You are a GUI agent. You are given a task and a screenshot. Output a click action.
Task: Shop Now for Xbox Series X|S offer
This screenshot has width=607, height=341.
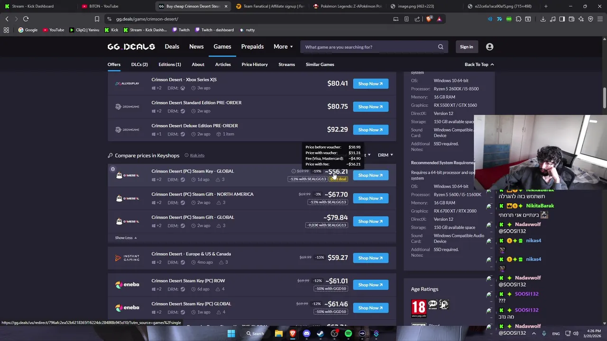(370, 84)
